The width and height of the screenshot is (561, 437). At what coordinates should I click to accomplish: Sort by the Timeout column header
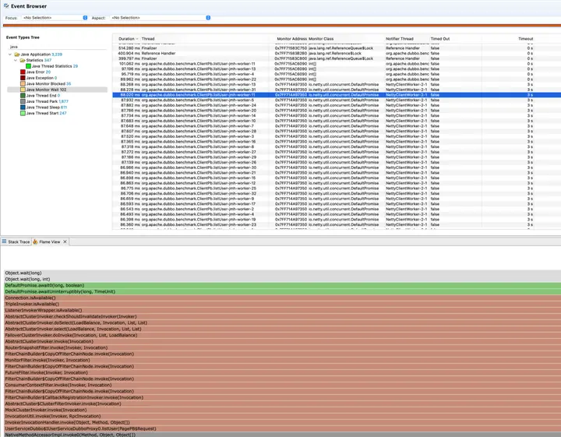click(x=526, y=39)
